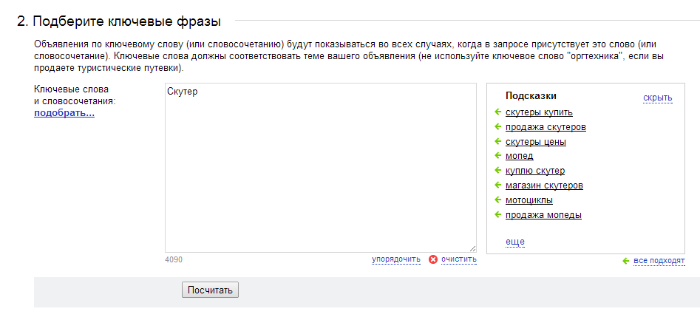
Task: Add suggestion arrow beside продажа скутеров
Action: point(498,127)
